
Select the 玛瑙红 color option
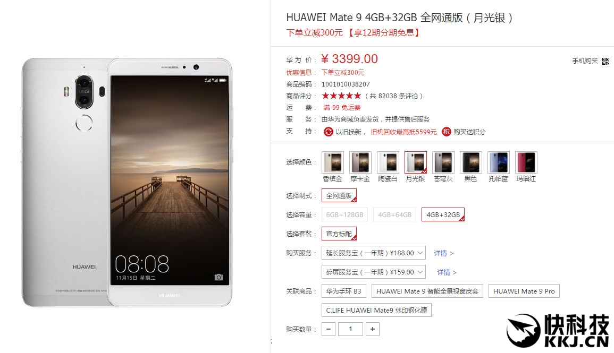tap(526, 162)
